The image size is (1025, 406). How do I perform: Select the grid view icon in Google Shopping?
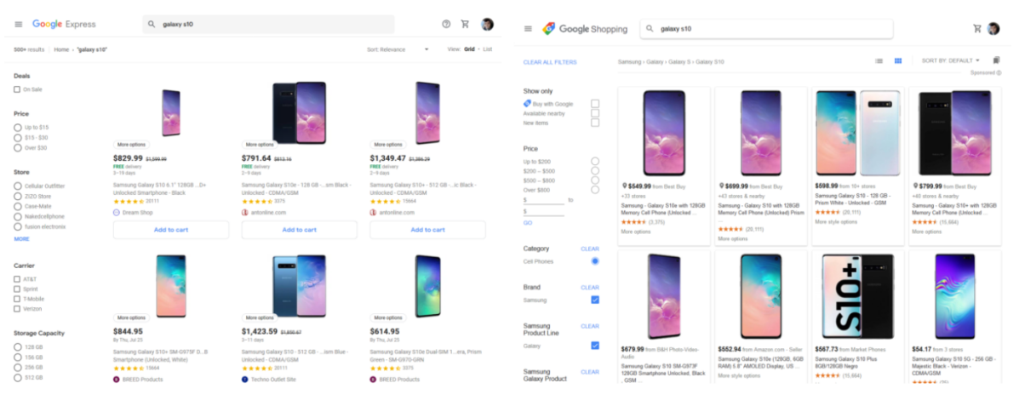(898, 61)
